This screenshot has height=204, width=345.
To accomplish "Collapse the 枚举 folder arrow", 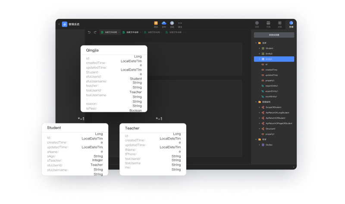I will 256,139.
